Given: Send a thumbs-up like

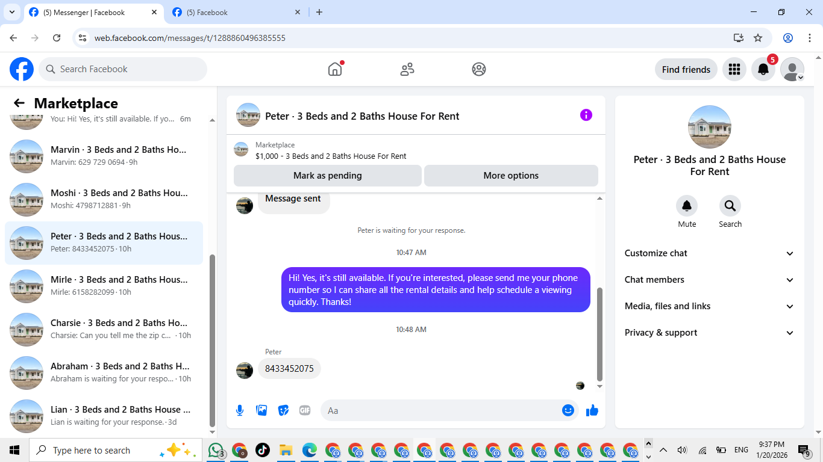Looking at the screenshot, I should [x=592, y=410].
